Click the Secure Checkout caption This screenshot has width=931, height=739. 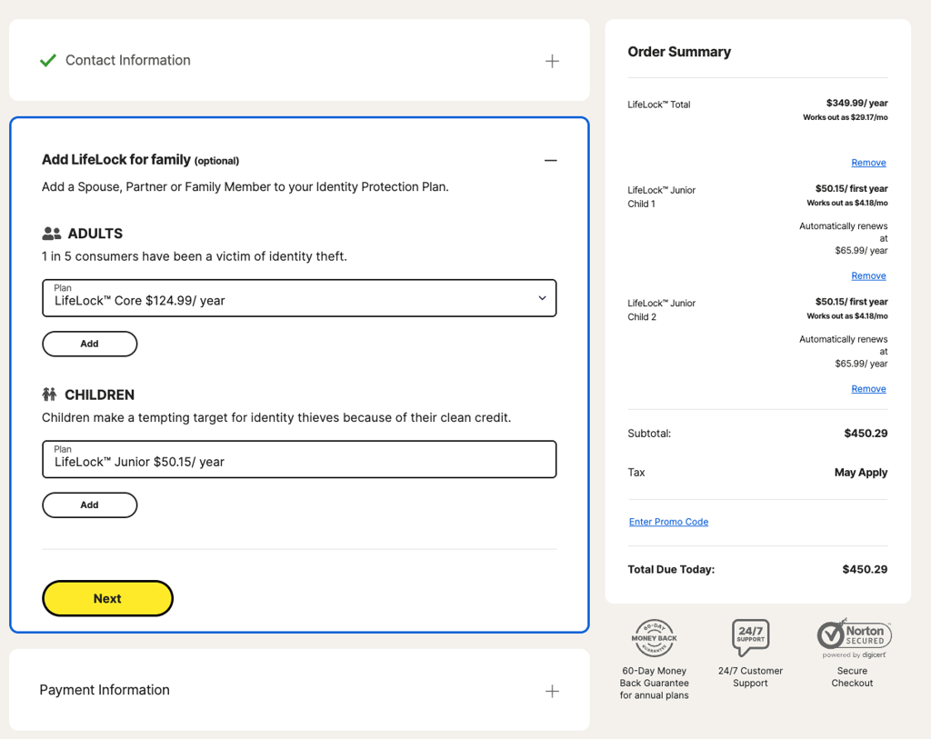[852, 676]
